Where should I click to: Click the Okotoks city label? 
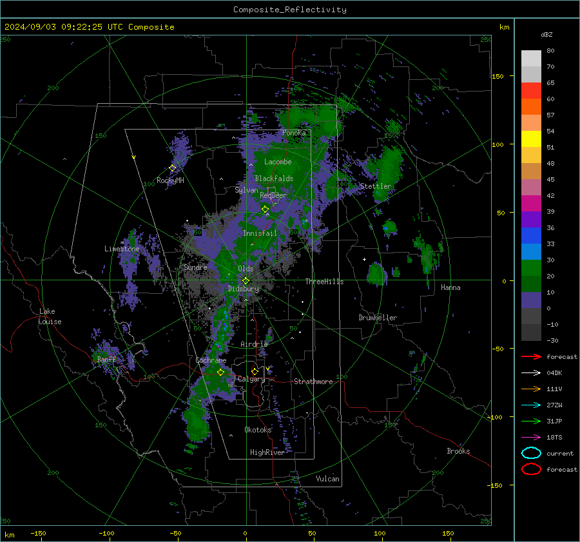pos(258,430)
